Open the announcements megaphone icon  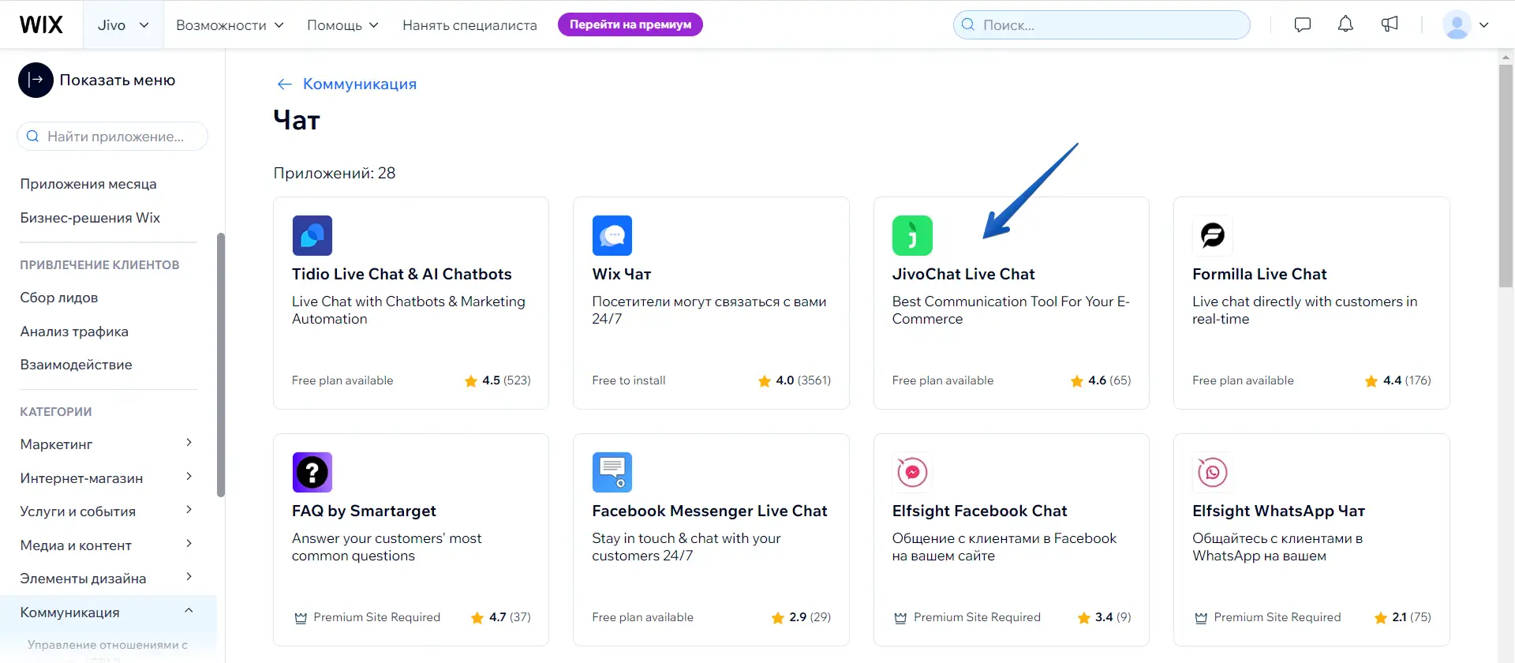pyautogui.click(x=1389, y=24)
